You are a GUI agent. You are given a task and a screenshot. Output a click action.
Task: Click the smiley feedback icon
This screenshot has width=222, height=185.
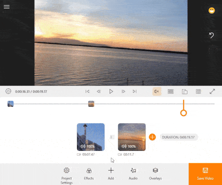(x=212, y=11)
